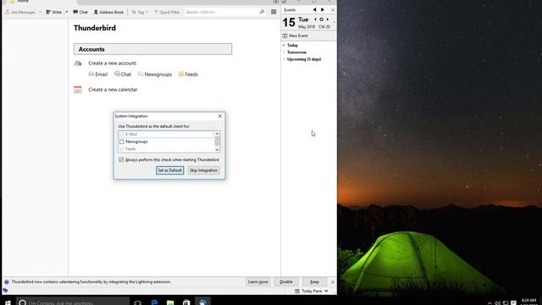Disable the Lightning extension

pyautogui.click(x=286, y=282)
